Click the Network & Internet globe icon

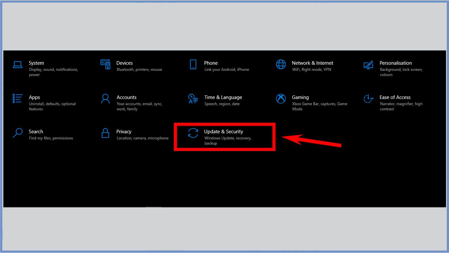[x=281, y=65]
